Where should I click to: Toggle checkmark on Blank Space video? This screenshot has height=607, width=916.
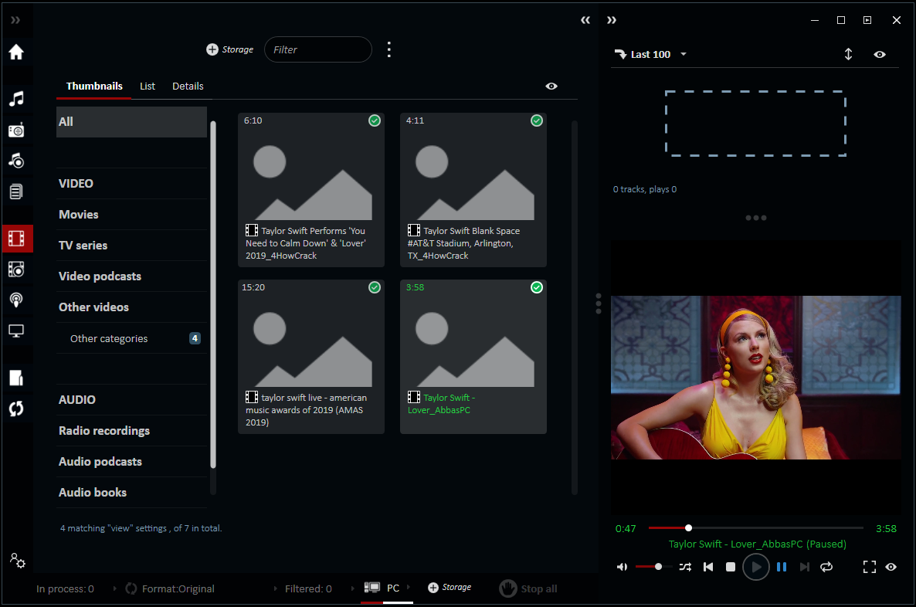[536, 120]
